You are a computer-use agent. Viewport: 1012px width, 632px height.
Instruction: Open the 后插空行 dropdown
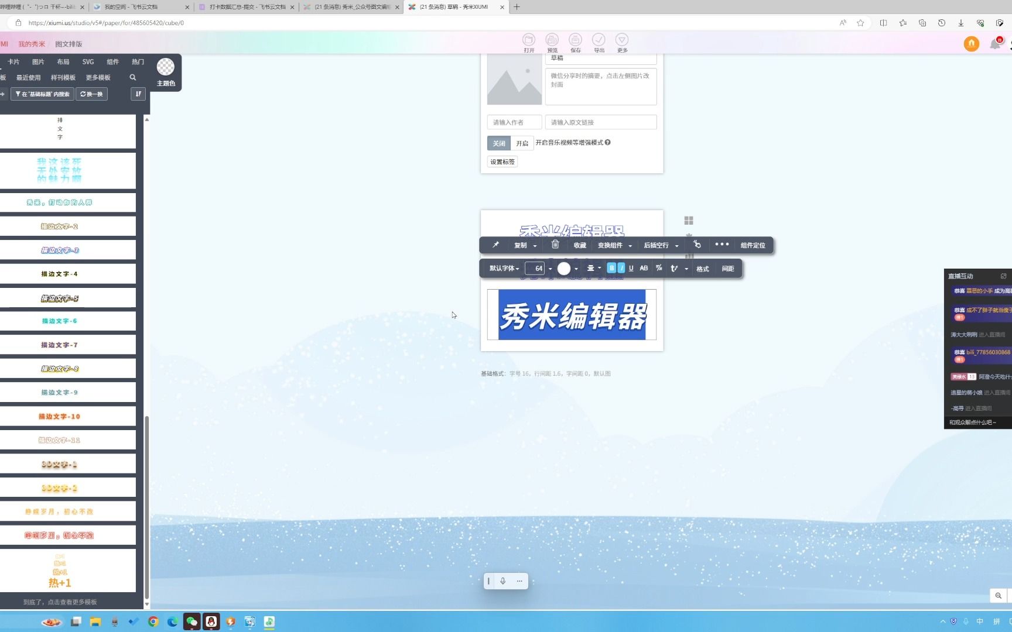(x=661, y=245)
